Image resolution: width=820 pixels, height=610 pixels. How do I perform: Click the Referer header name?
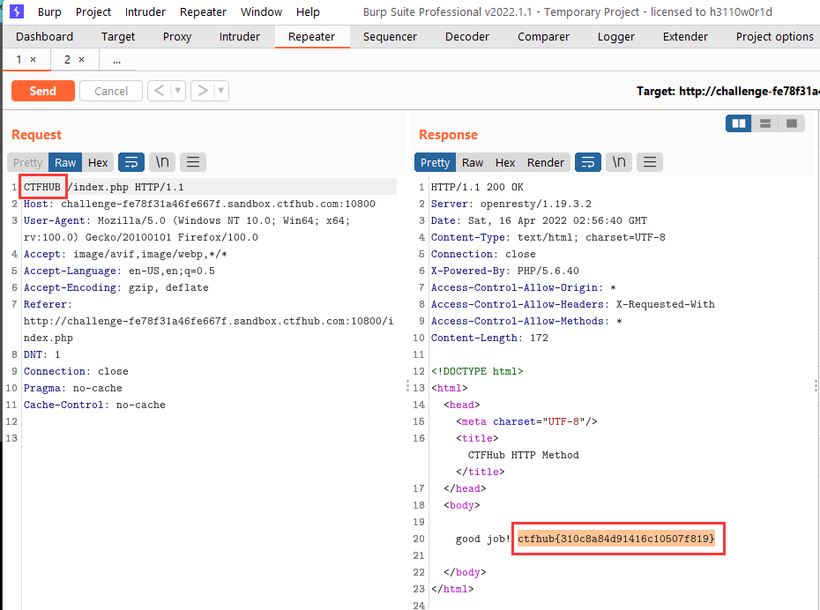coord(45,304)
